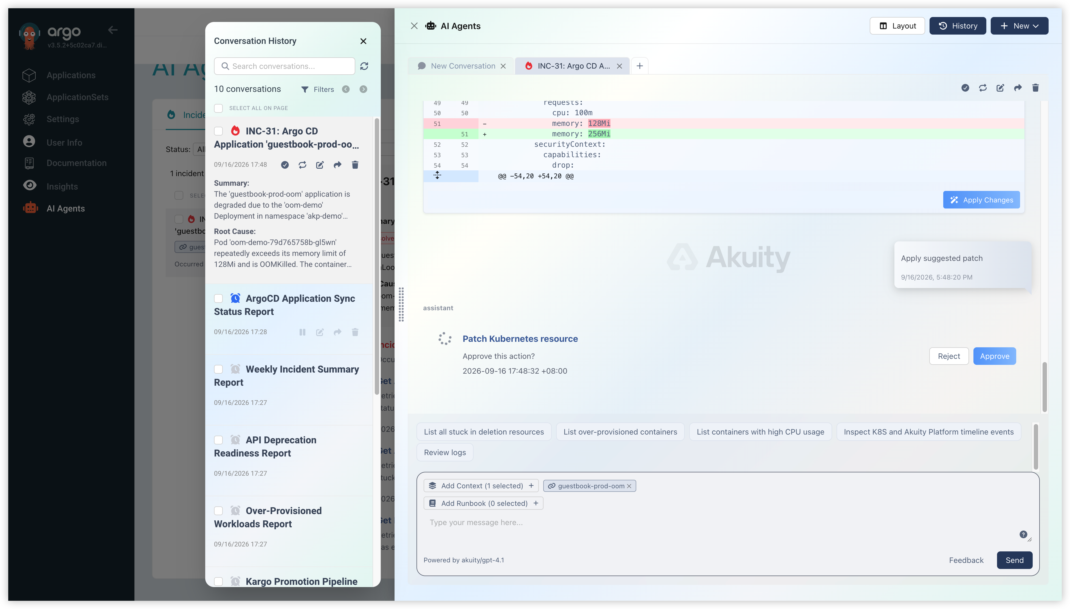The height and width of the screenshot is (609, 1070).
Task: Expand hidden diff lines in patch
Action: (x=437, y=176)
